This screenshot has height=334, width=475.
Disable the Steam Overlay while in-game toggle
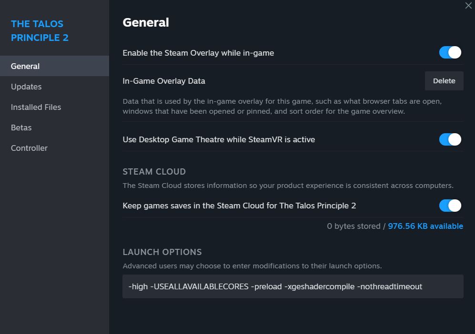[x=450, y=52]
